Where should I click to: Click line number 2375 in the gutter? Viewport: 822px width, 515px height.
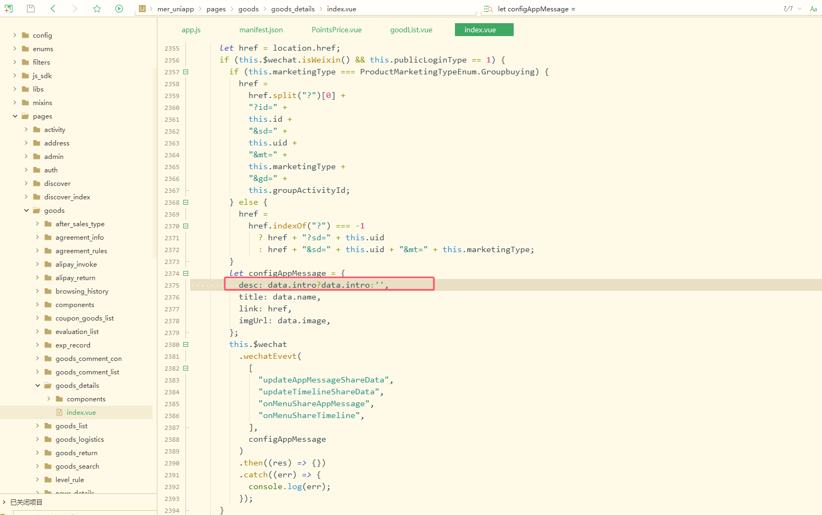click(172, 286)
